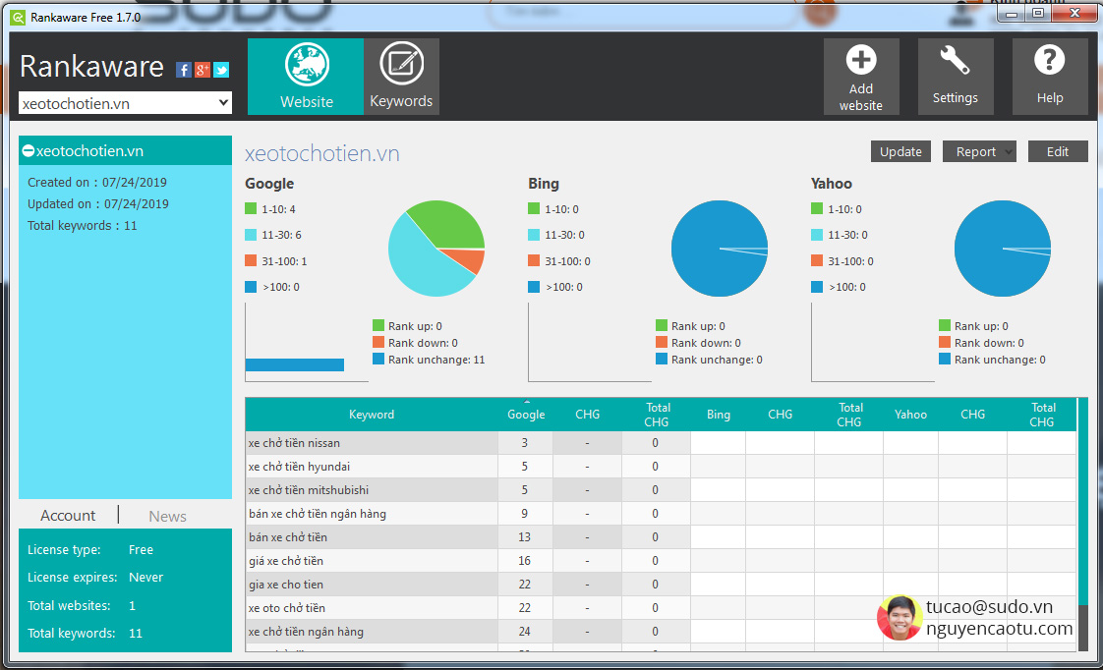Viewport: 1103px width, 670px height.
Task: Sort by the Google column header
Action: click(x=526, y=414)
